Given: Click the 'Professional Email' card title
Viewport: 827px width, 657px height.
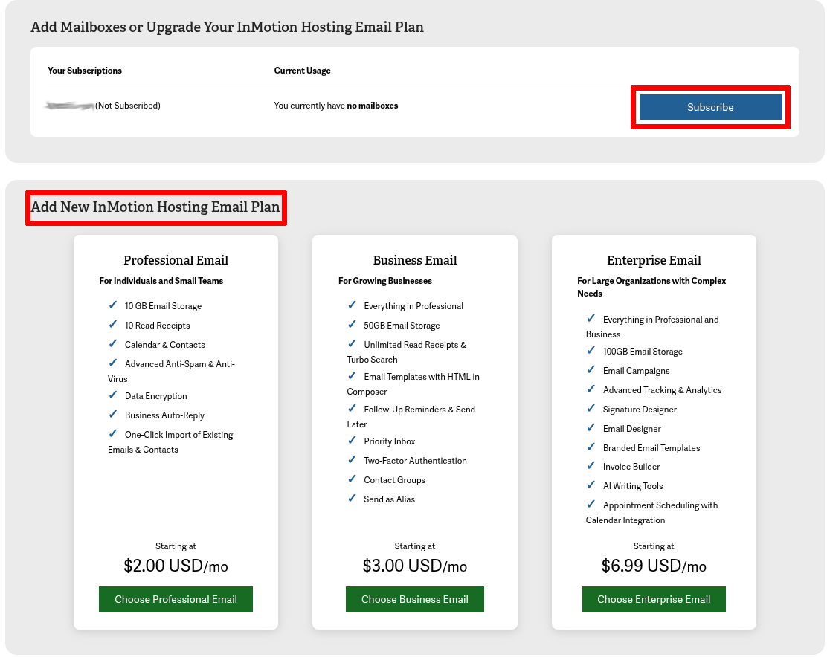Looking at the screenshot, I should (x=176, y=260).
